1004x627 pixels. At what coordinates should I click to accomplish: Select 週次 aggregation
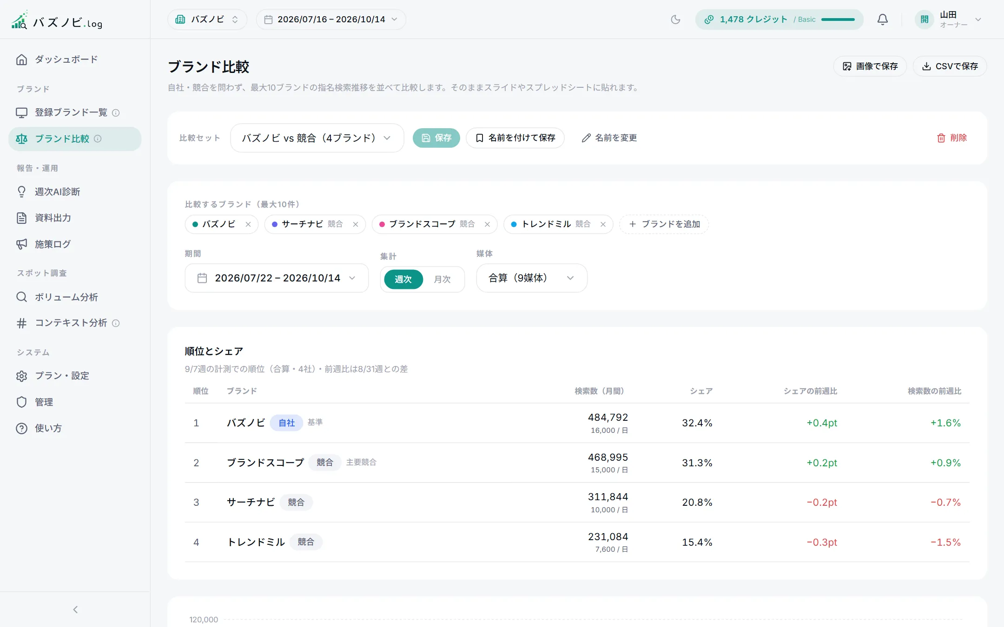tap(403, 279)
